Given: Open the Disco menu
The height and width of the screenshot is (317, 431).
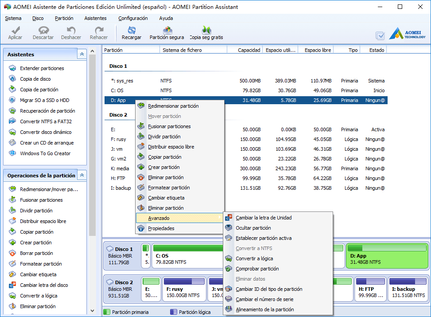Looking at the screenshot, I should coord(38,19).
